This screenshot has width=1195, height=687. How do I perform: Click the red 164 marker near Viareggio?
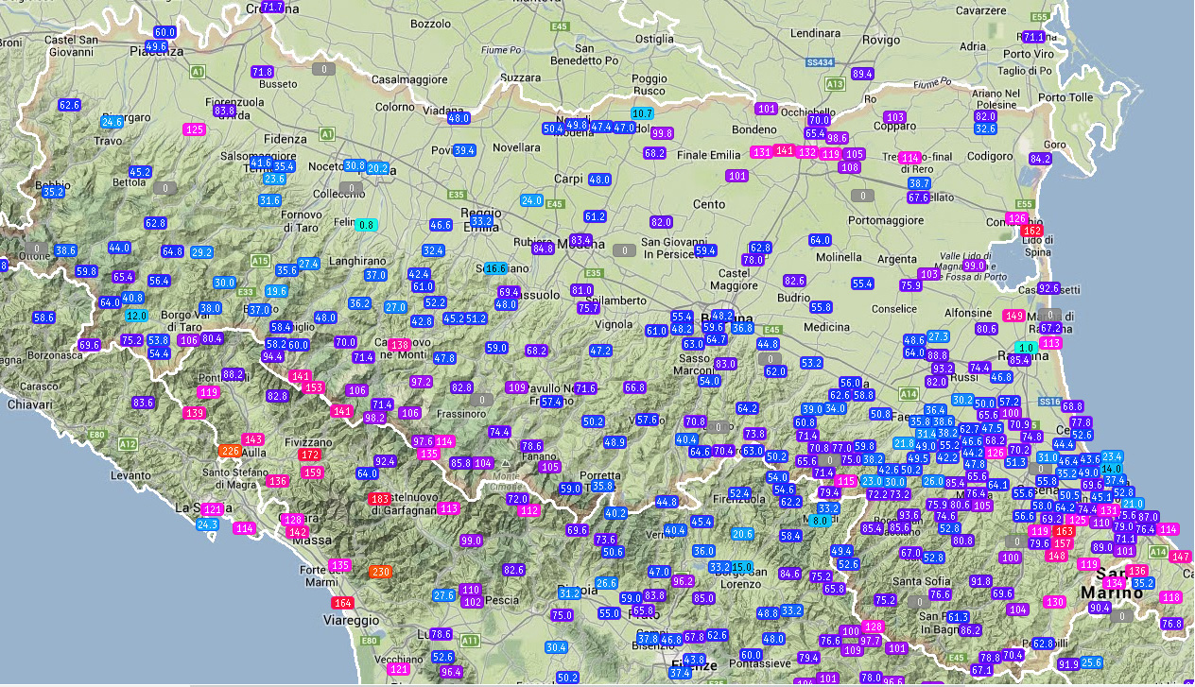pos(342,603)
